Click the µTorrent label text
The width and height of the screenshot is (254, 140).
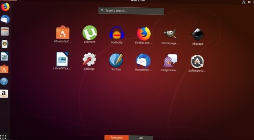click(x=89, y=42)
